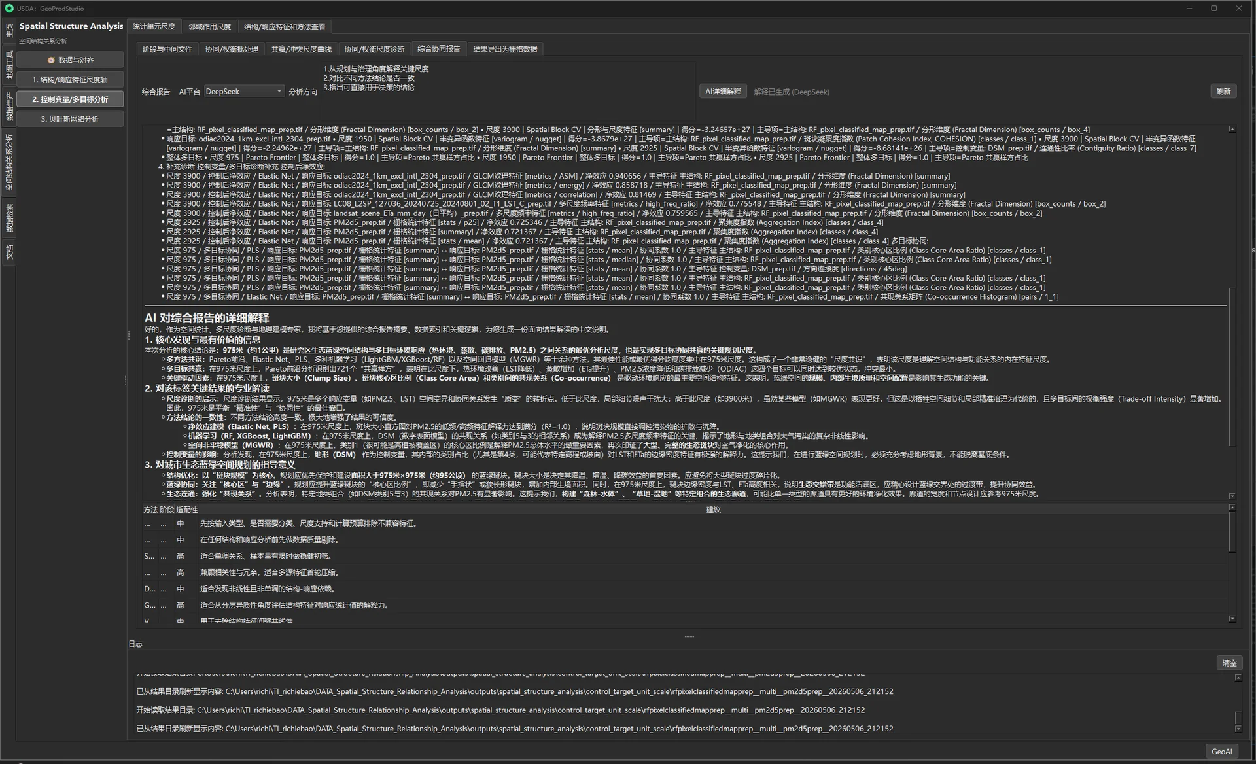Open the 结果导出为栅格数据 sub-tab

[505, 49]
